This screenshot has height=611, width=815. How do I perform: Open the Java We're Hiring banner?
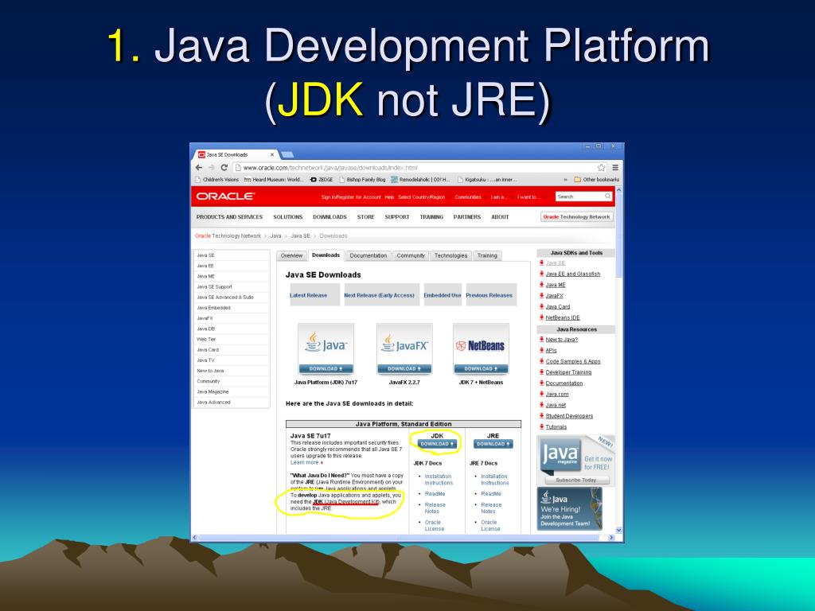[x=570, y=508]
